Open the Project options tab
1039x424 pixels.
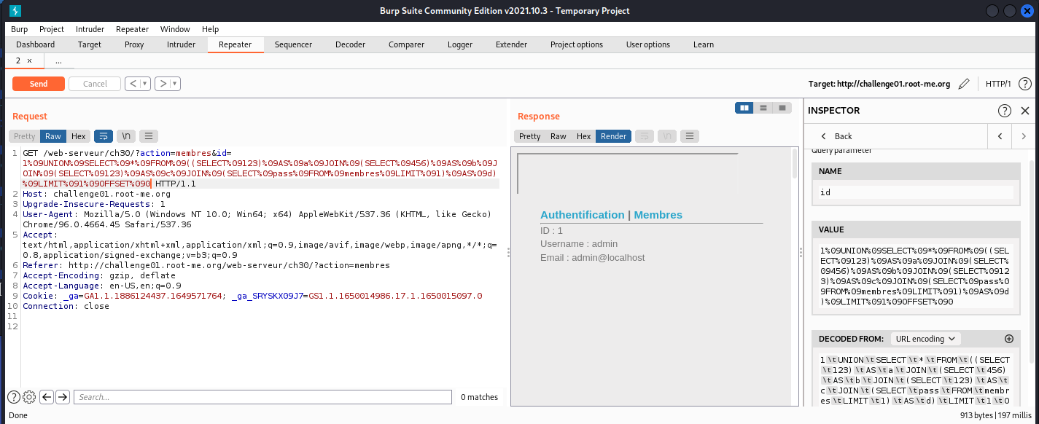[576, 44]
